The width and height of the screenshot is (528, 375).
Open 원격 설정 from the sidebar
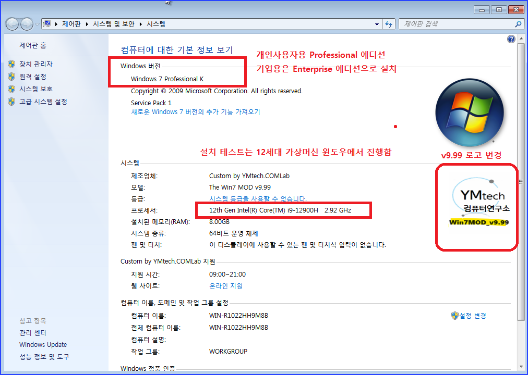(x=33, y=77)
